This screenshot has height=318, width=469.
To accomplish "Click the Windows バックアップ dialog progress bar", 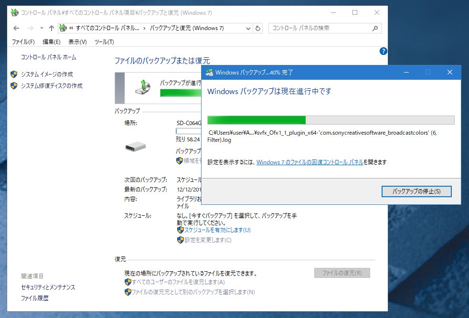I will tap(331, 120).
